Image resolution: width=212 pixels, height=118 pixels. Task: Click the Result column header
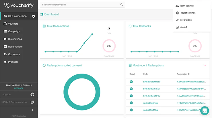click(132, 74)
